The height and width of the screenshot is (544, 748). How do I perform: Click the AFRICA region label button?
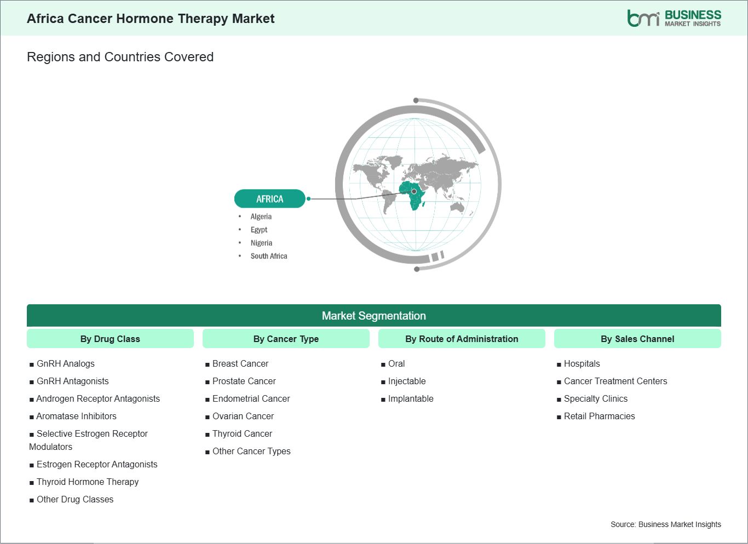(269, 199)
